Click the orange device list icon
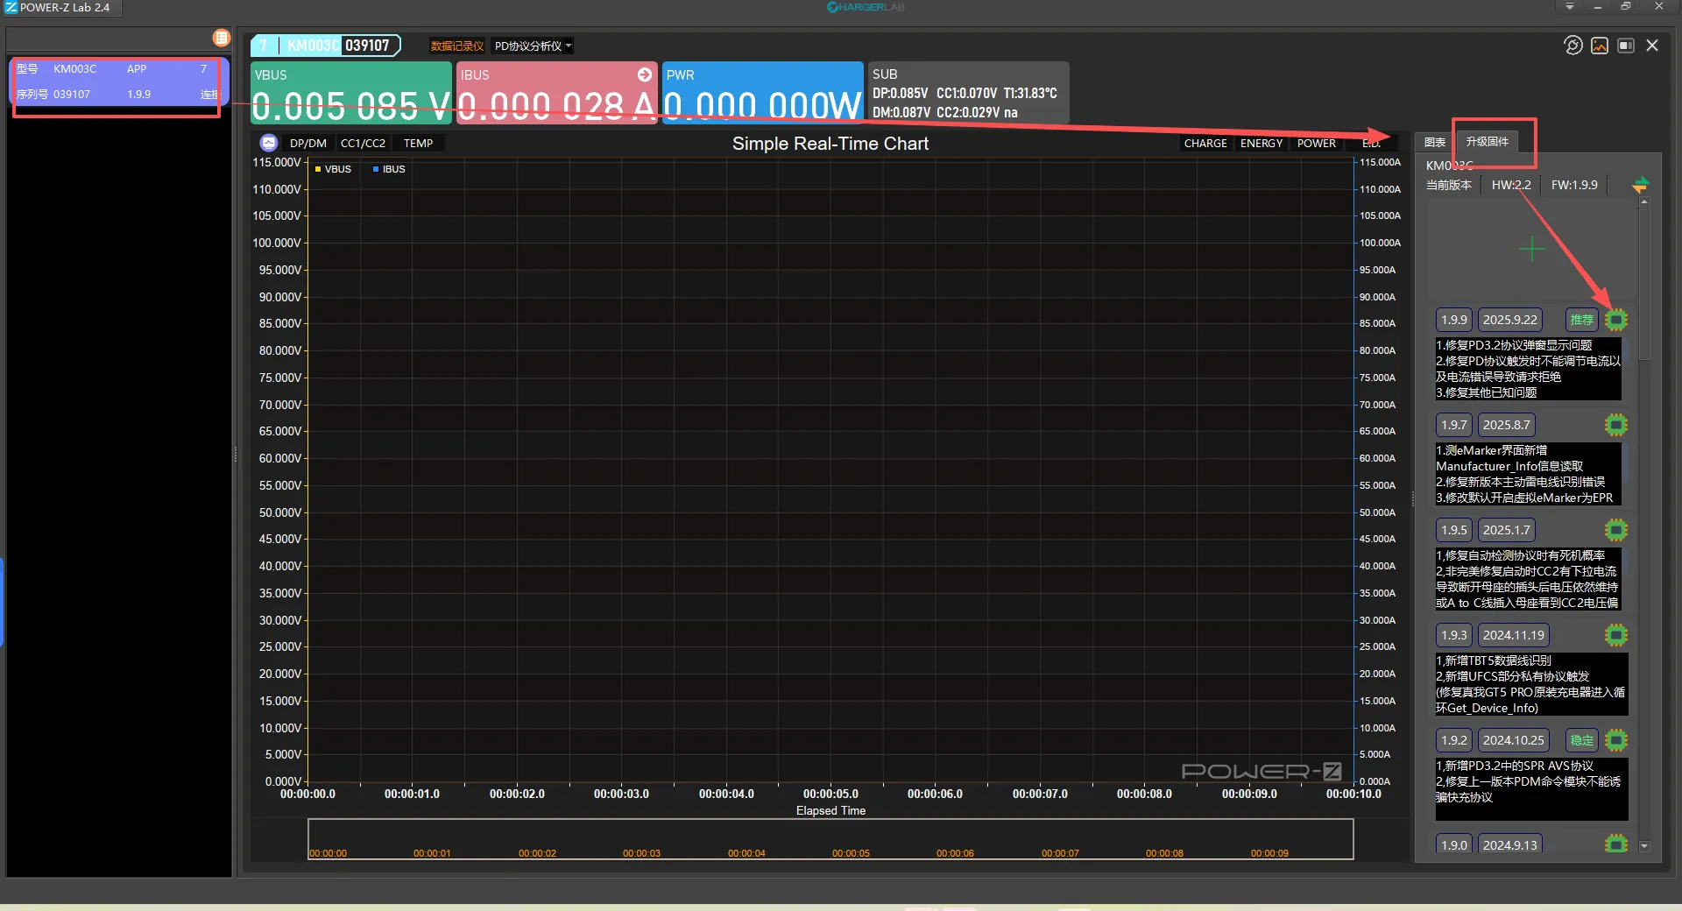Screen dimensions: 1682x911 pos(221,38)
